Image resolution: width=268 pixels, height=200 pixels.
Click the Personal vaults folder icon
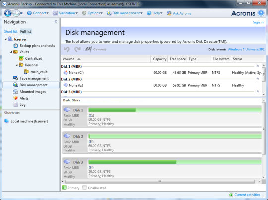pos(21,65)
